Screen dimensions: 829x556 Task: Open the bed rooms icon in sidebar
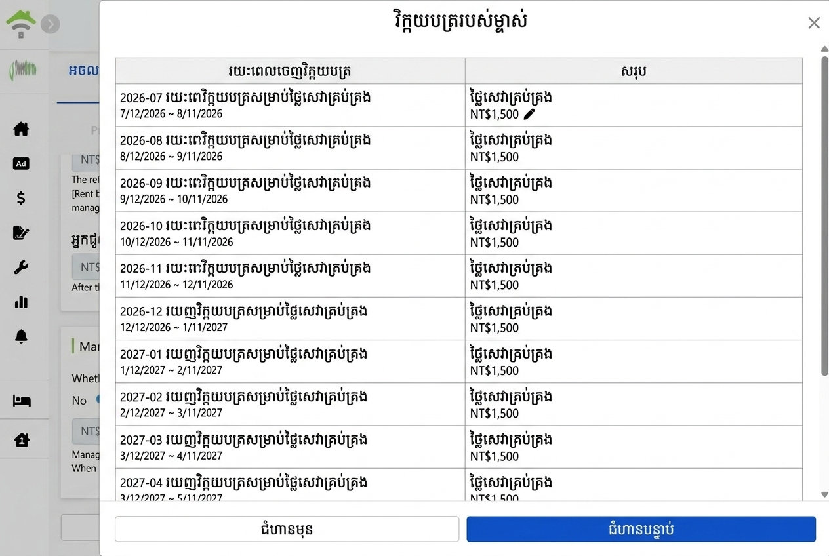(x=22, y=400)
